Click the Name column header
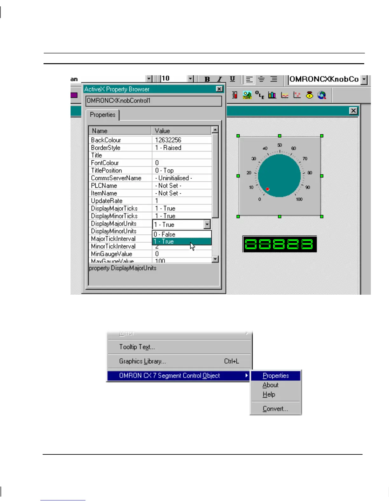Screen dimensions: 389x503 coord(120,131)
